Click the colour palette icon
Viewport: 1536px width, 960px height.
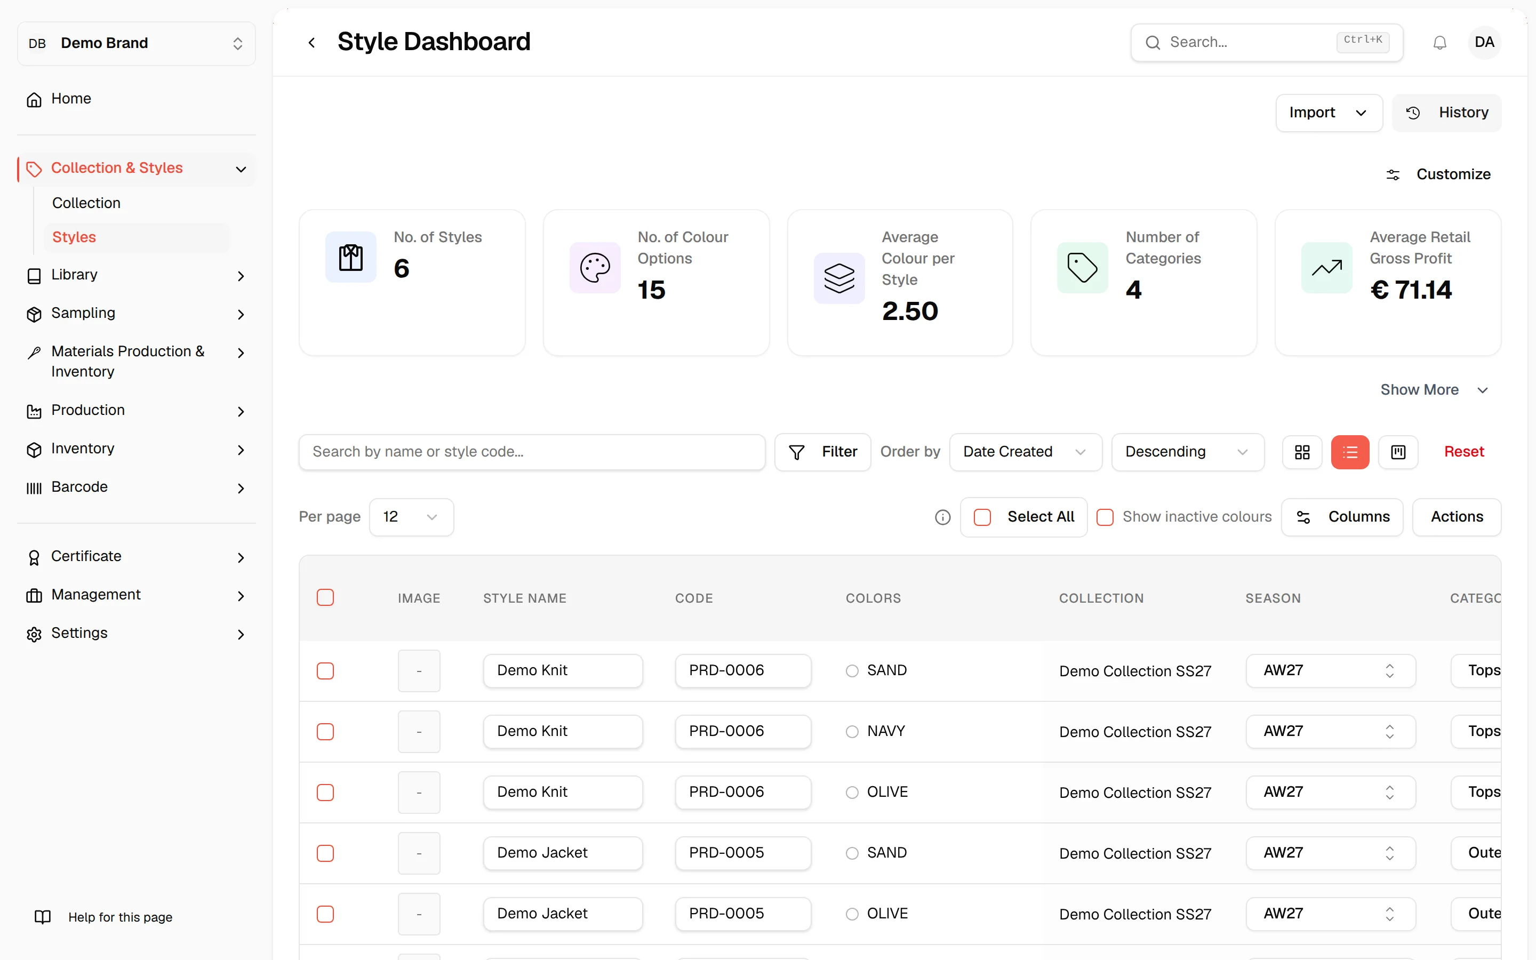[x=595, y=268]
